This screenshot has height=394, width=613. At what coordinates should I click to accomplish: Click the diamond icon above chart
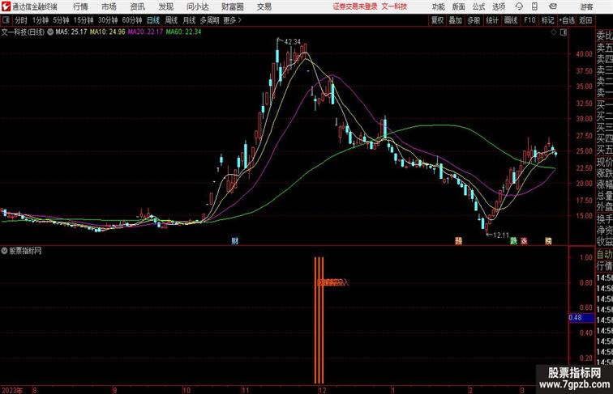click(554, 32)
